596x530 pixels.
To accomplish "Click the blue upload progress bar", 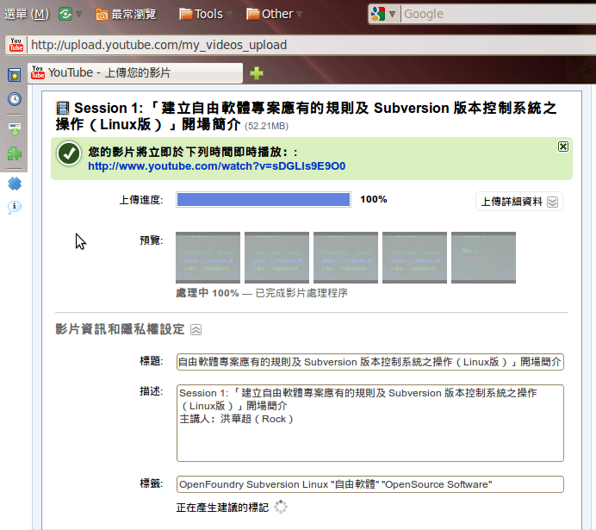I will [264, 200].
